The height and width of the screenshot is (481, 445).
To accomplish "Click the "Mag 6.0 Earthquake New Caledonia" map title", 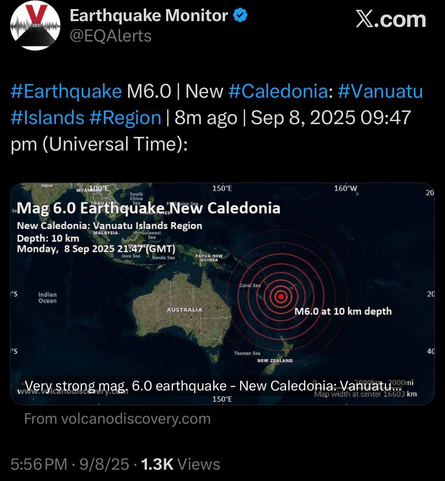I will tap(148, 208).
